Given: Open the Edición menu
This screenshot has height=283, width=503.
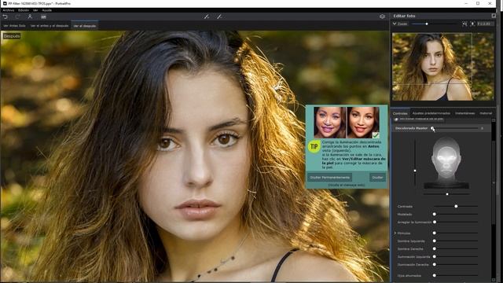Looking at the screenshot, I should [24, 10].
